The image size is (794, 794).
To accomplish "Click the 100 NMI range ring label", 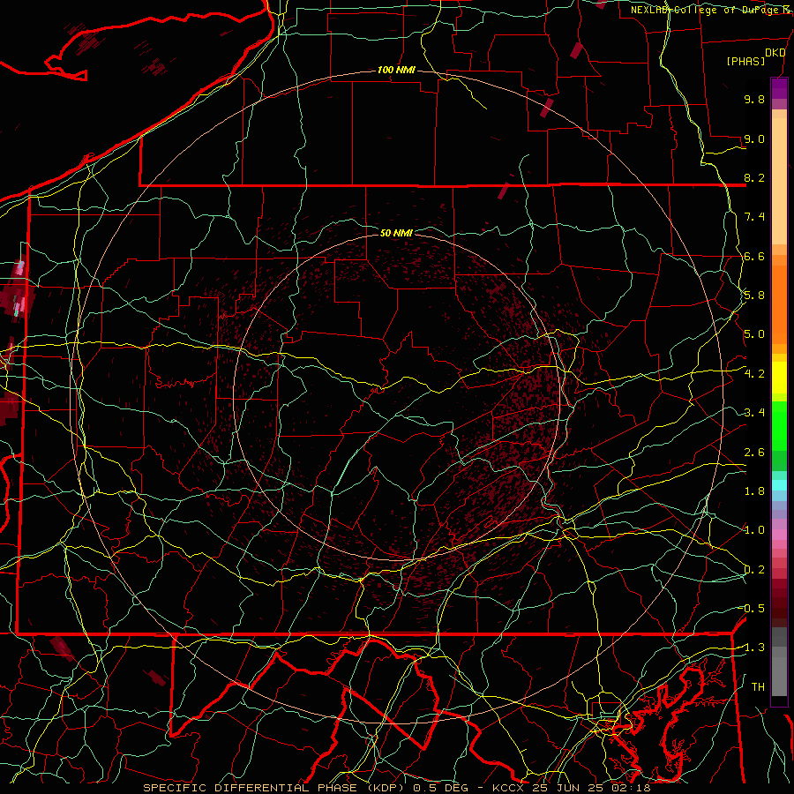I will 396,70.
